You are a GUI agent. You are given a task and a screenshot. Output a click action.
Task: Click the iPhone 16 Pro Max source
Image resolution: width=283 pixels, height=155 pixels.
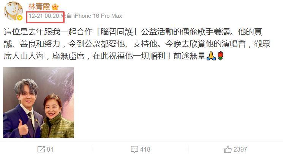[x=98, y=16]
